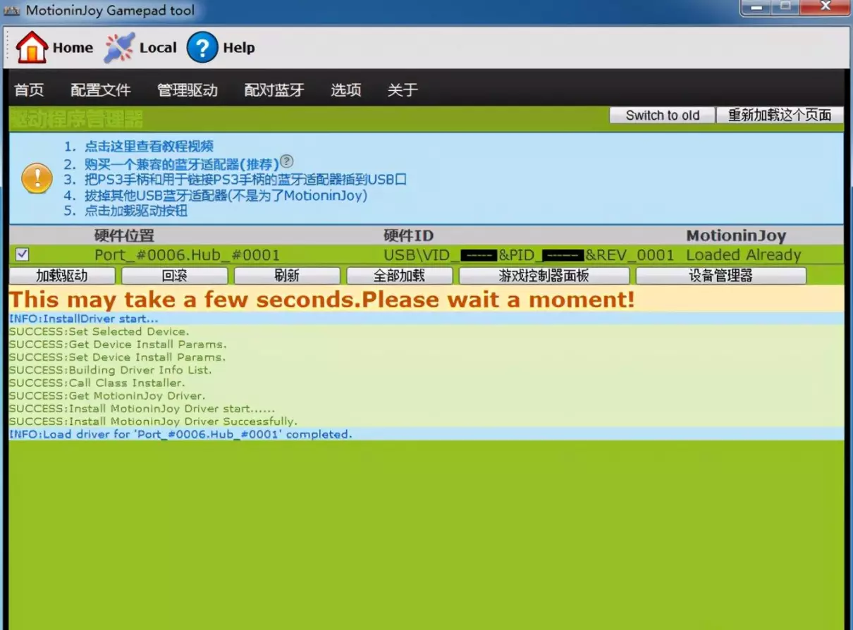
Task: Click the SUCCESS:Get Device Install Params line
Action: click(x=118, y=344)
